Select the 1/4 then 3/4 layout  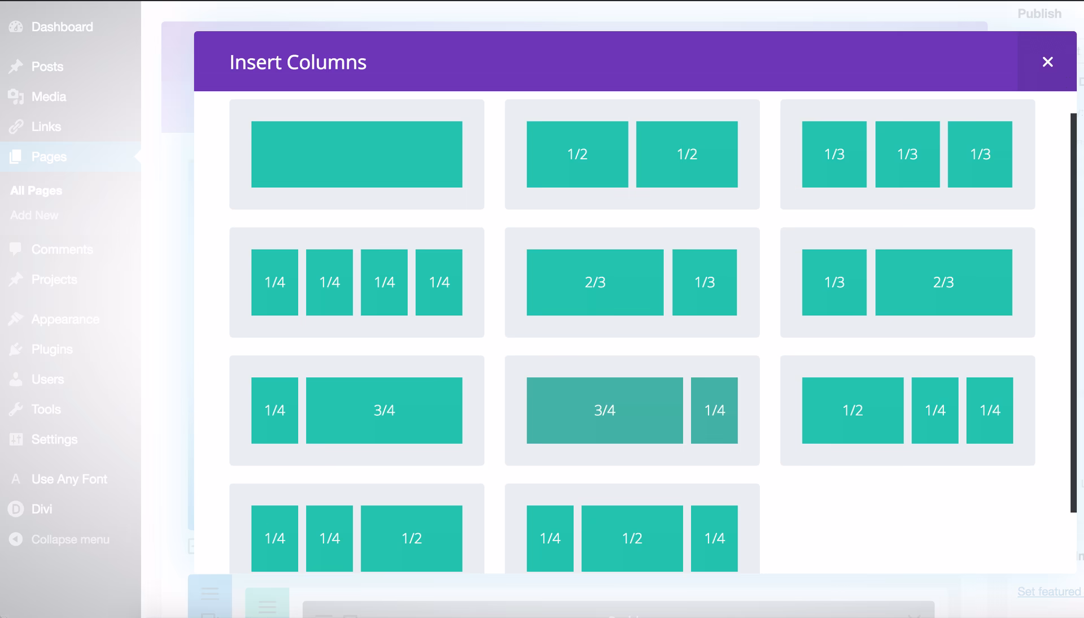pyautogui.click(x=356, y=411)
